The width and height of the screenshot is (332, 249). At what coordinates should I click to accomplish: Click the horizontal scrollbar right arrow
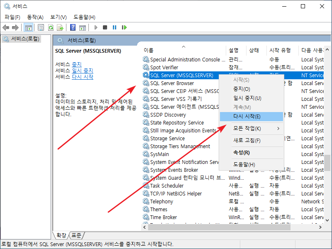tap(320, 227)
